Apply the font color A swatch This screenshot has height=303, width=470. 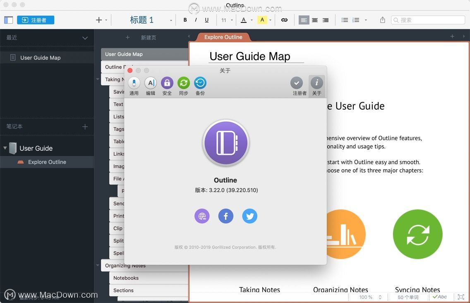click(x=244, y=20)
